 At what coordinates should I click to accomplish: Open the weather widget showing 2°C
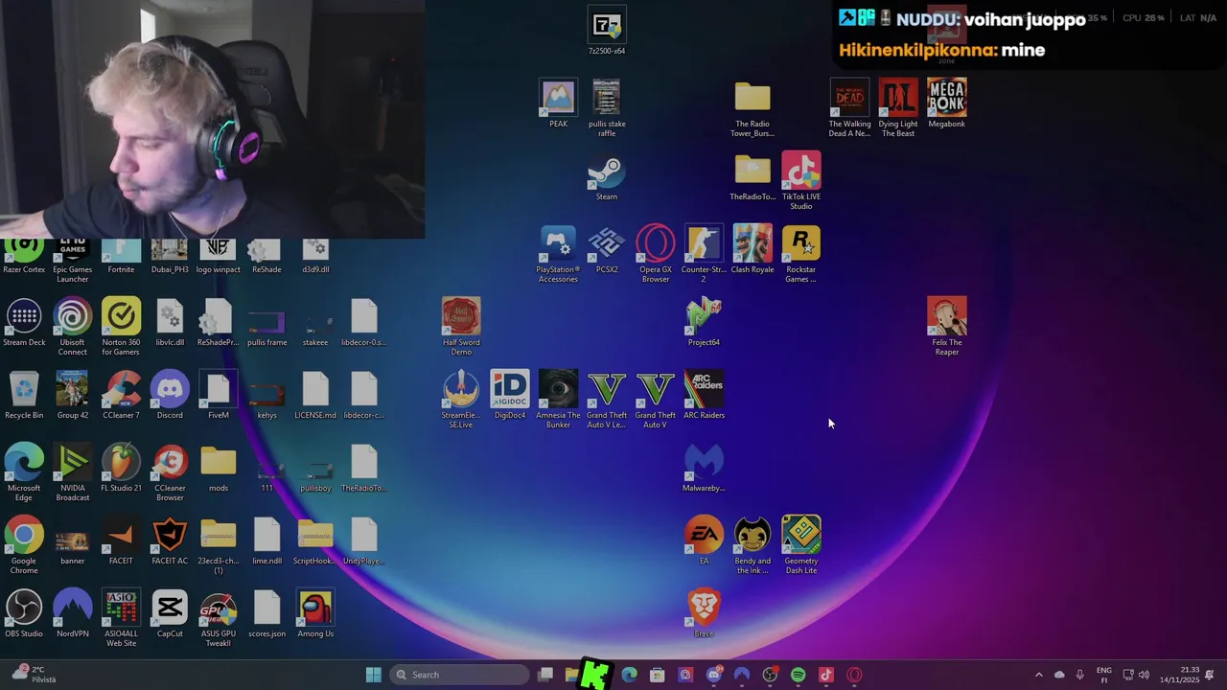tap(33, 675)
